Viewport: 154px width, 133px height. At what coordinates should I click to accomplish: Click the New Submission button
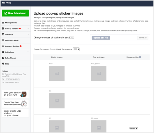(15, 13)
